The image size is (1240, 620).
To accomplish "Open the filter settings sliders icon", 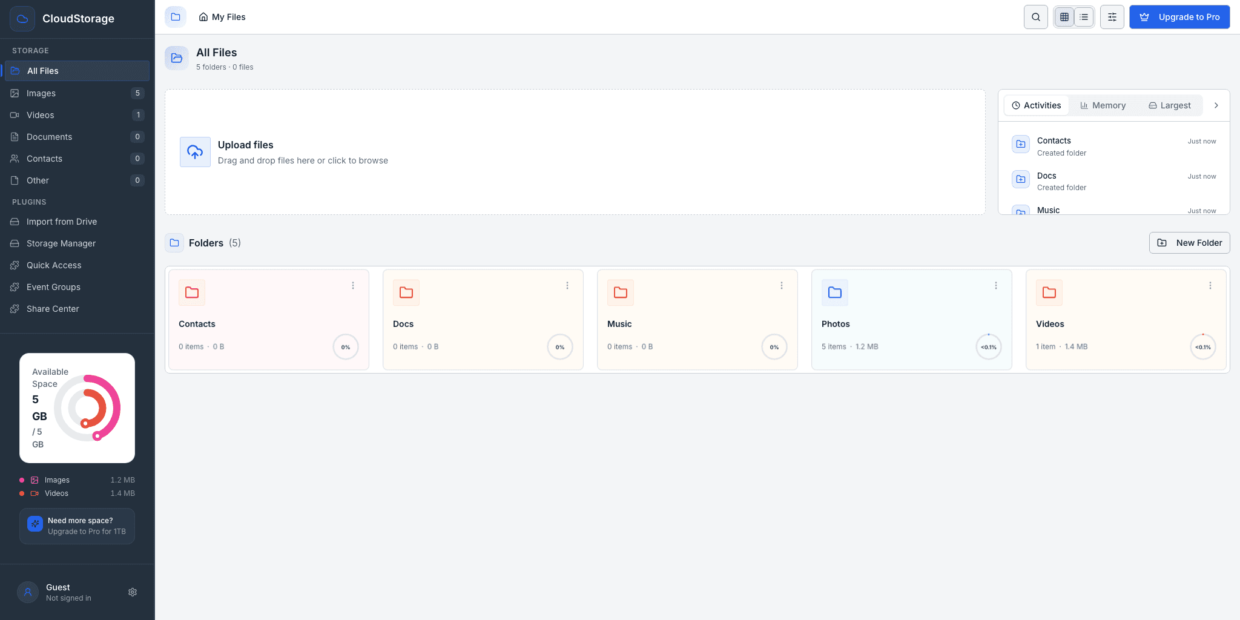I will point(1112,17).
